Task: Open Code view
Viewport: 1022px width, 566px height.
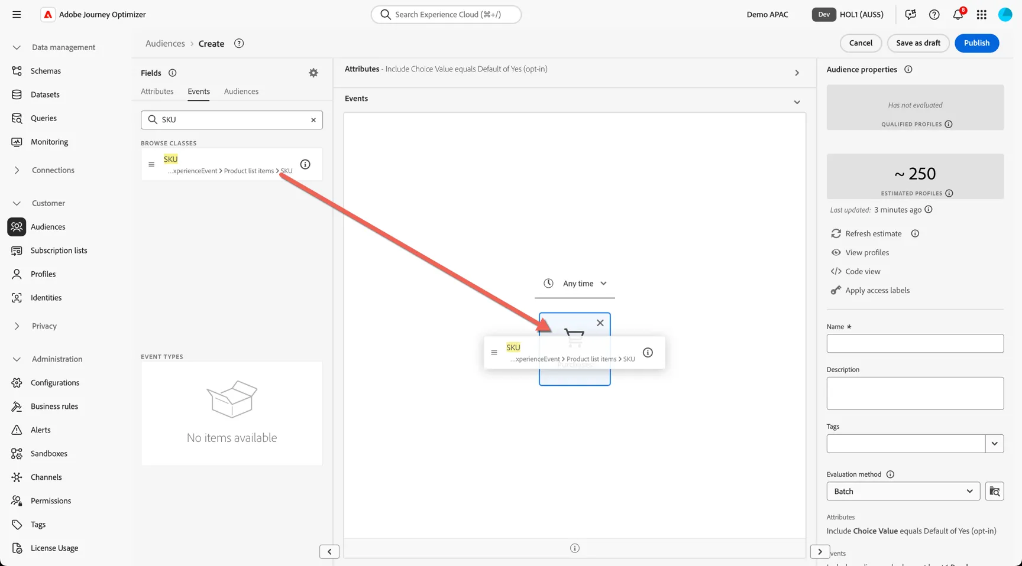Action: (855, 271)
